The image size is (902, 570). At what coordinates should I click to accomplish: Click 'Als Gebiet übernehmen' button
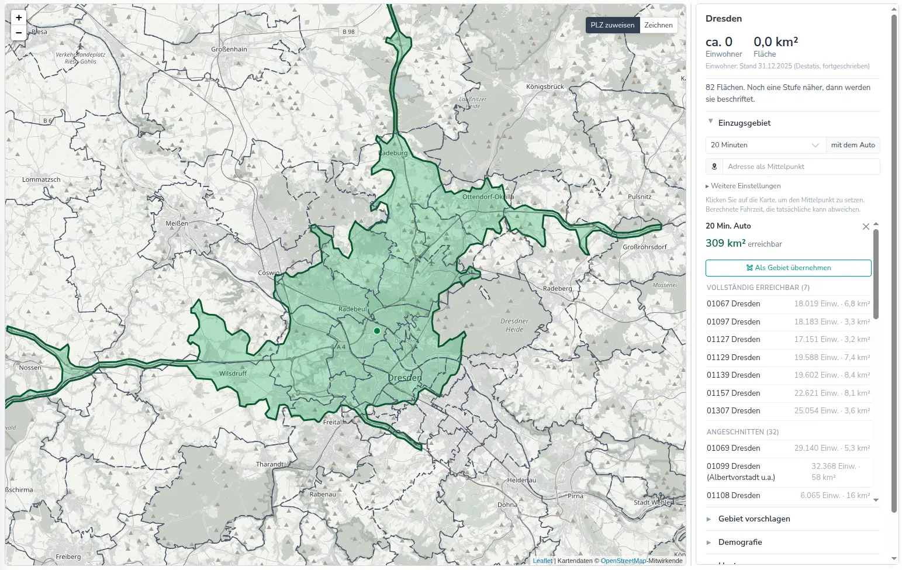789,268
